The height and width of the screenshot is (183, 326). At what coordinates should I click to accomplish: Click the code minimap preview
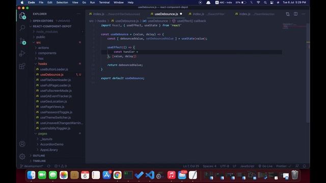[x=294, y=26]
